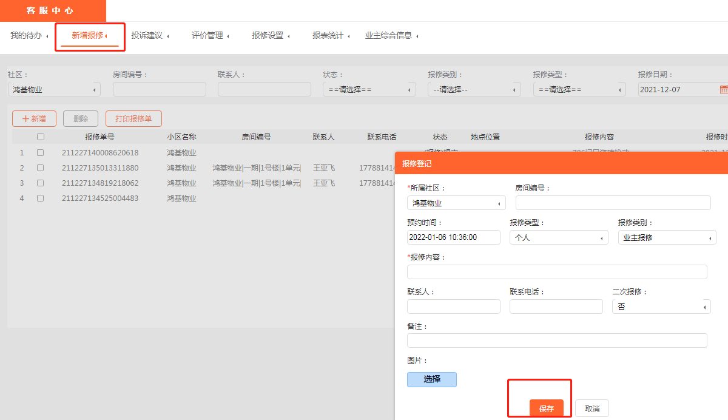Expand the 报修类别 dropdown showing 业主报修
728x420 pixels.
[x=667, y=238]
